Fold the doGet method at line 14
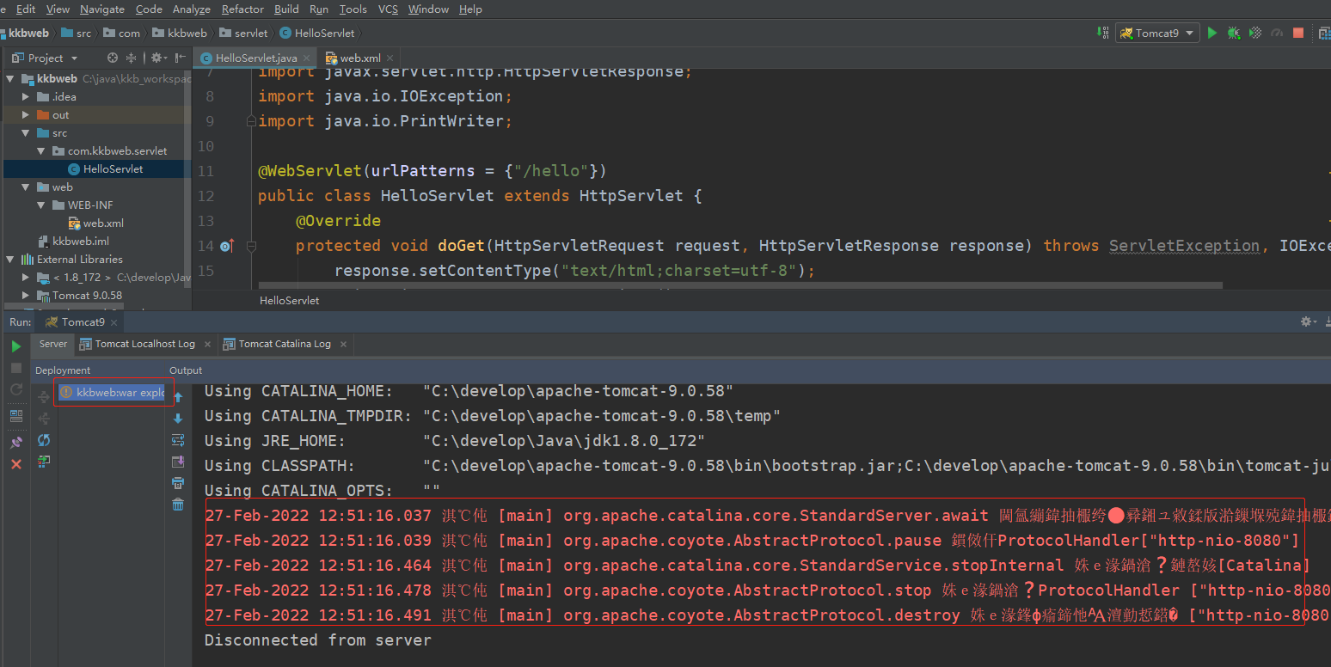 pos(251,246)
